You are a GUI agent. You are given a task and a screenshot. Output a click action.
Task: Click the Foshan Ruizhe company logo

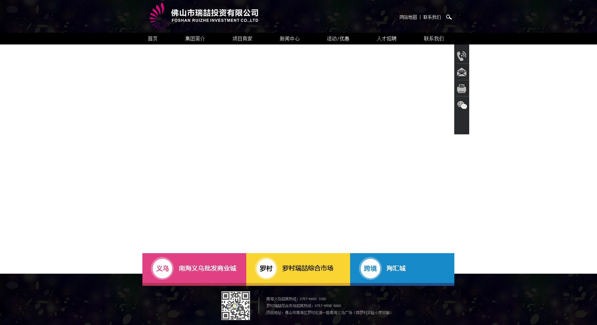click(x=204, y=16)
